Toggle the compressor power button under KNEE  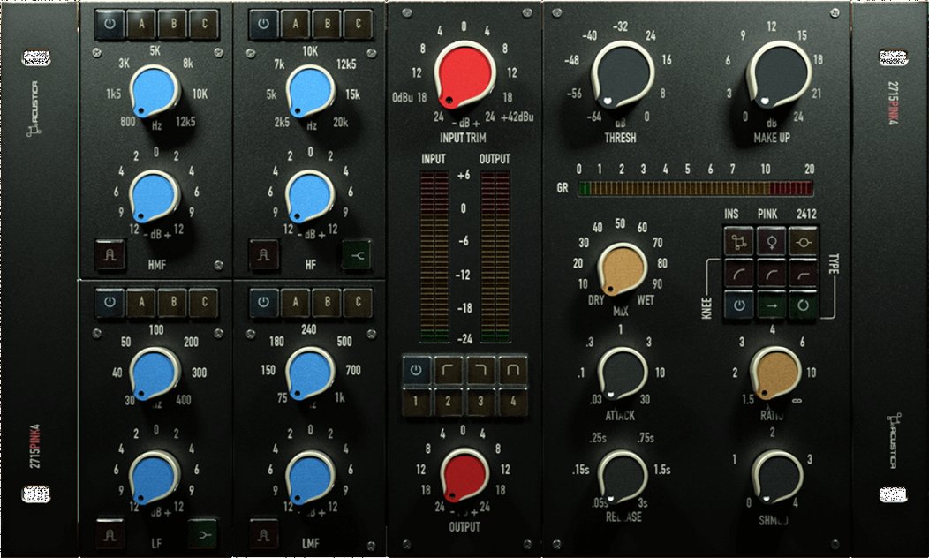(739, 305)
